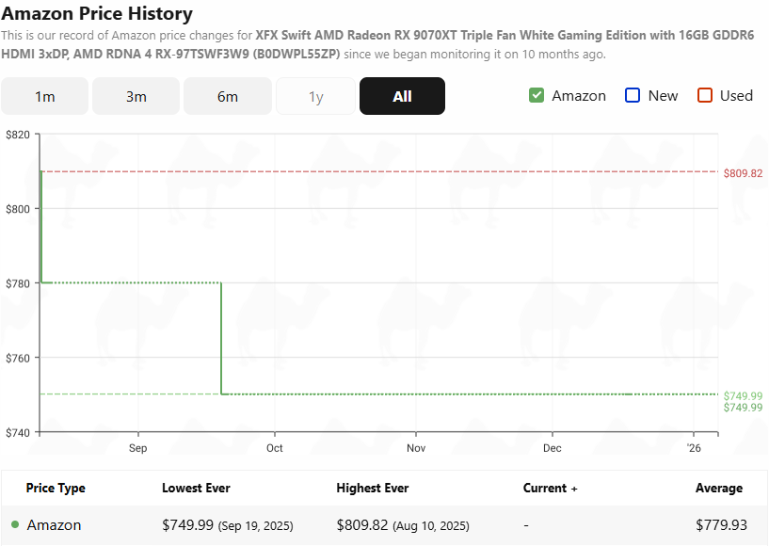Click the Amazon Price History page heading

click(97, 14)
